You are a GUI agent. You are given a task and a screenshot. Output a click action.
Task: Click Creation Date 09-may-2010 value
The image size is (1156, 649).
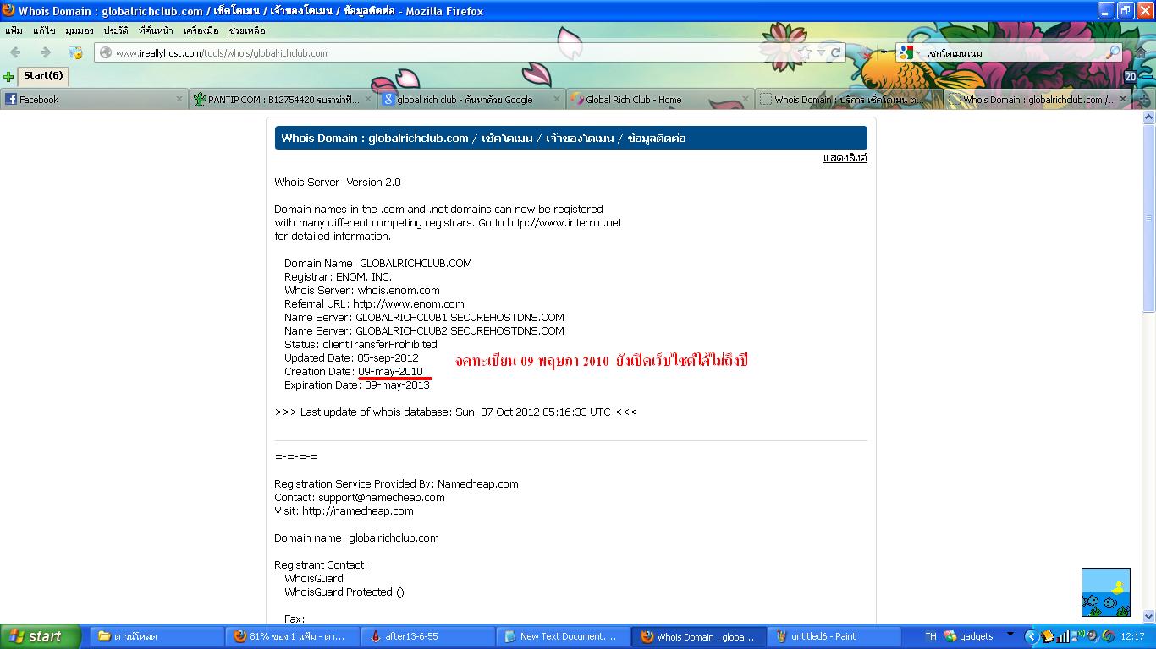(x=390, y=372)
